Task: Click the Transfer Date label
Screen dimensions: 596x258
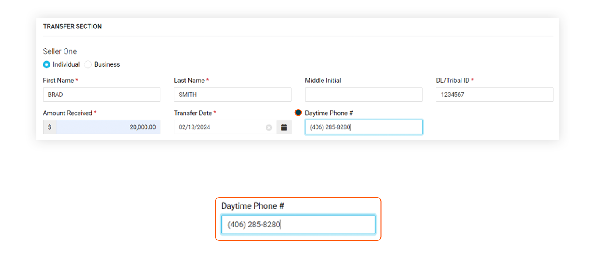Action: 193,113
